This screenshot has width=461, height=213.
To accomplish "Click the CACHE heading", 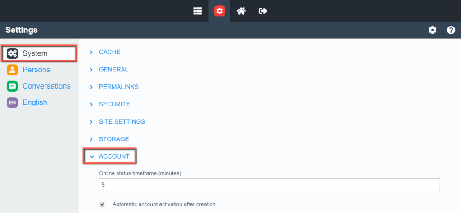I will (x=110, y=52).
